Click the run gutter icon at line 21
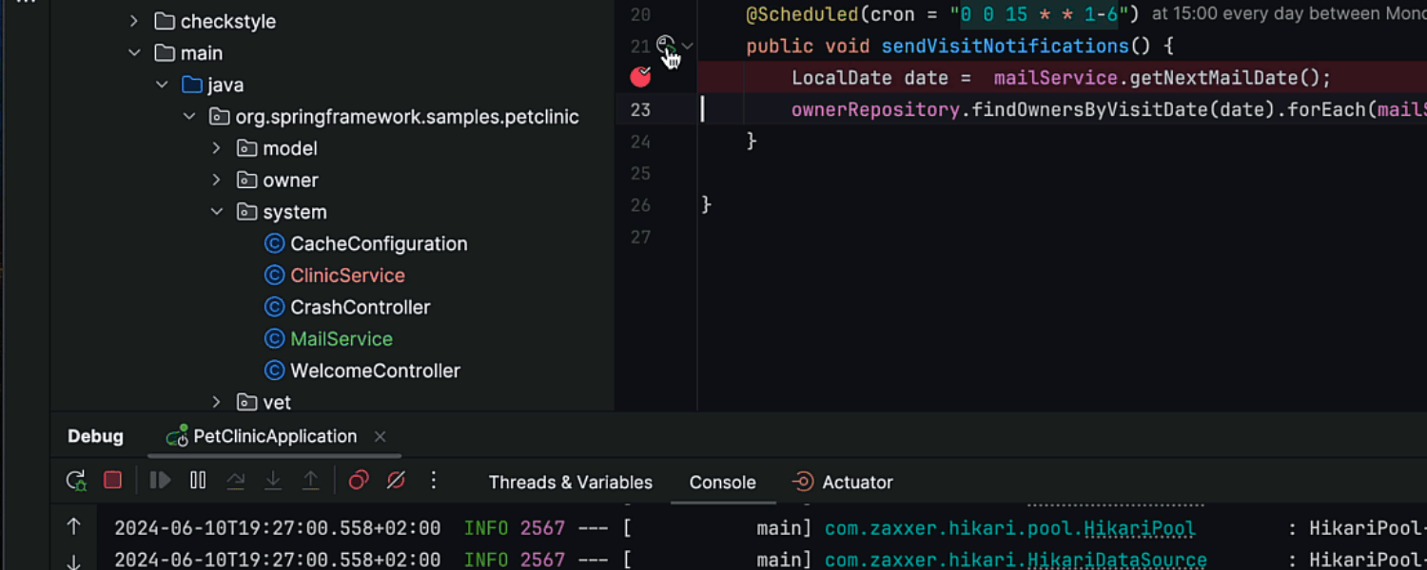The image size is (1427, 570). coord(665,46)
